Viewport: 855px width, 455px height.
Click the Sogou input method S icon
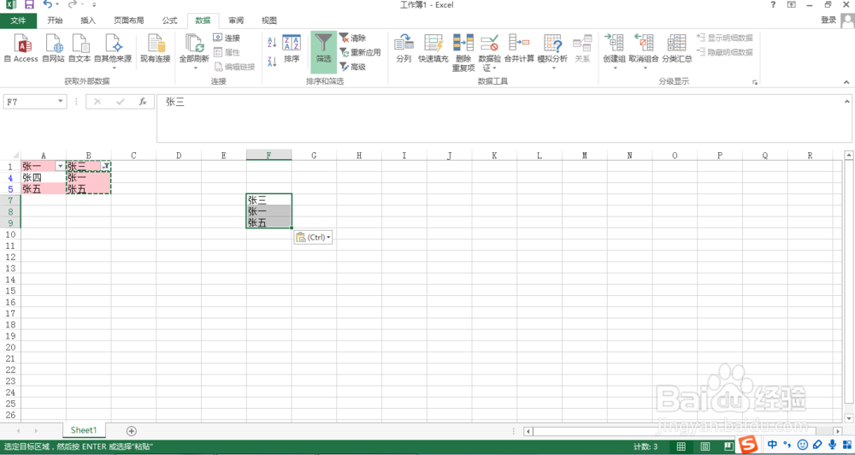(x=748, y=446)
